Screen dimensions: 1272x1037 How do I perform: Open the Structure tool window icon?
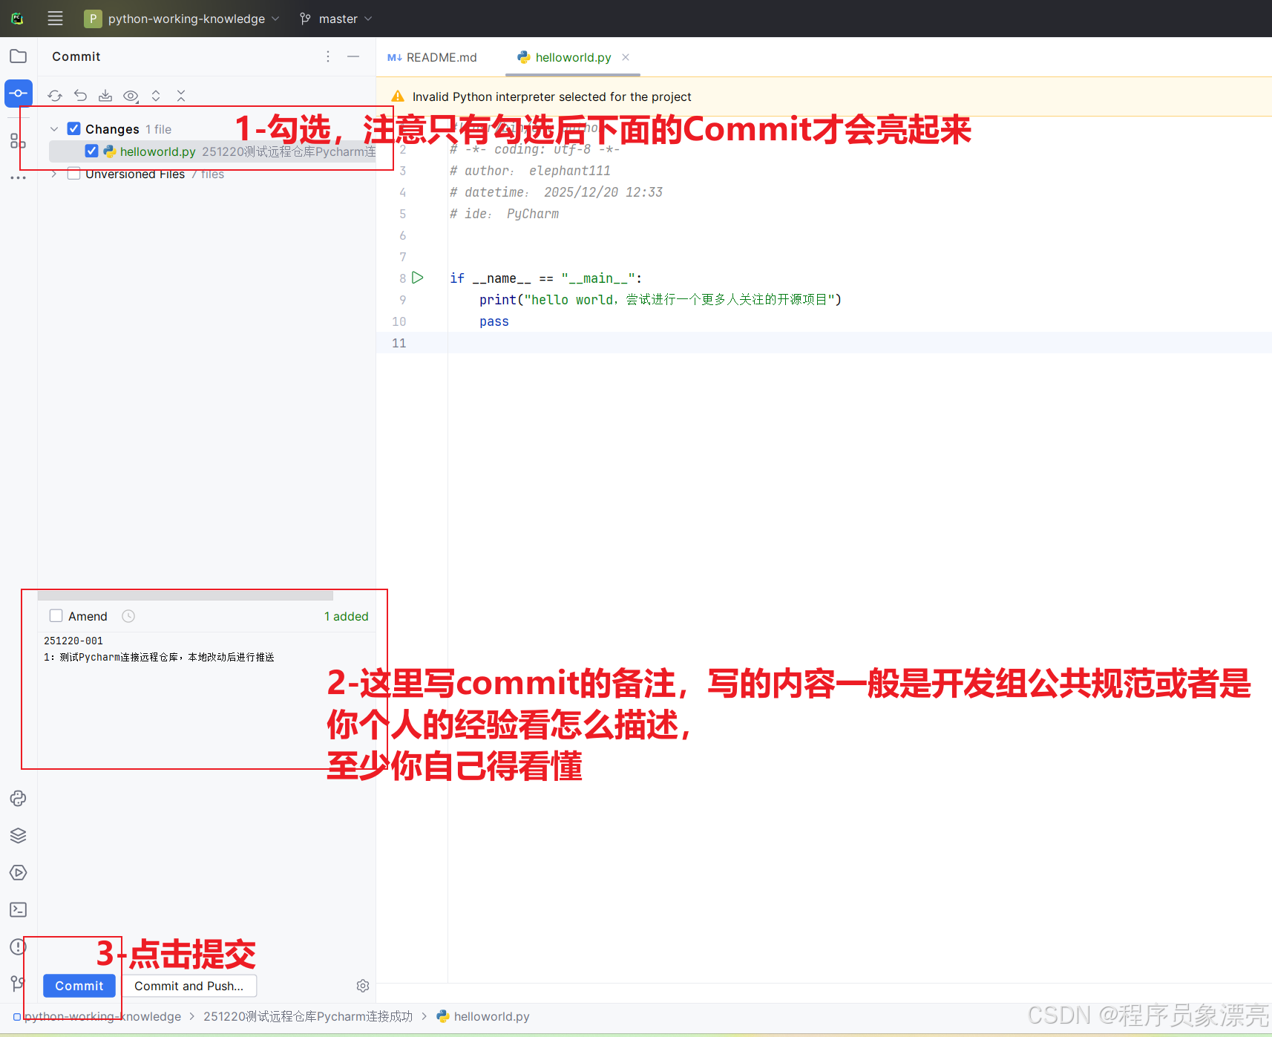click(19, 141)
